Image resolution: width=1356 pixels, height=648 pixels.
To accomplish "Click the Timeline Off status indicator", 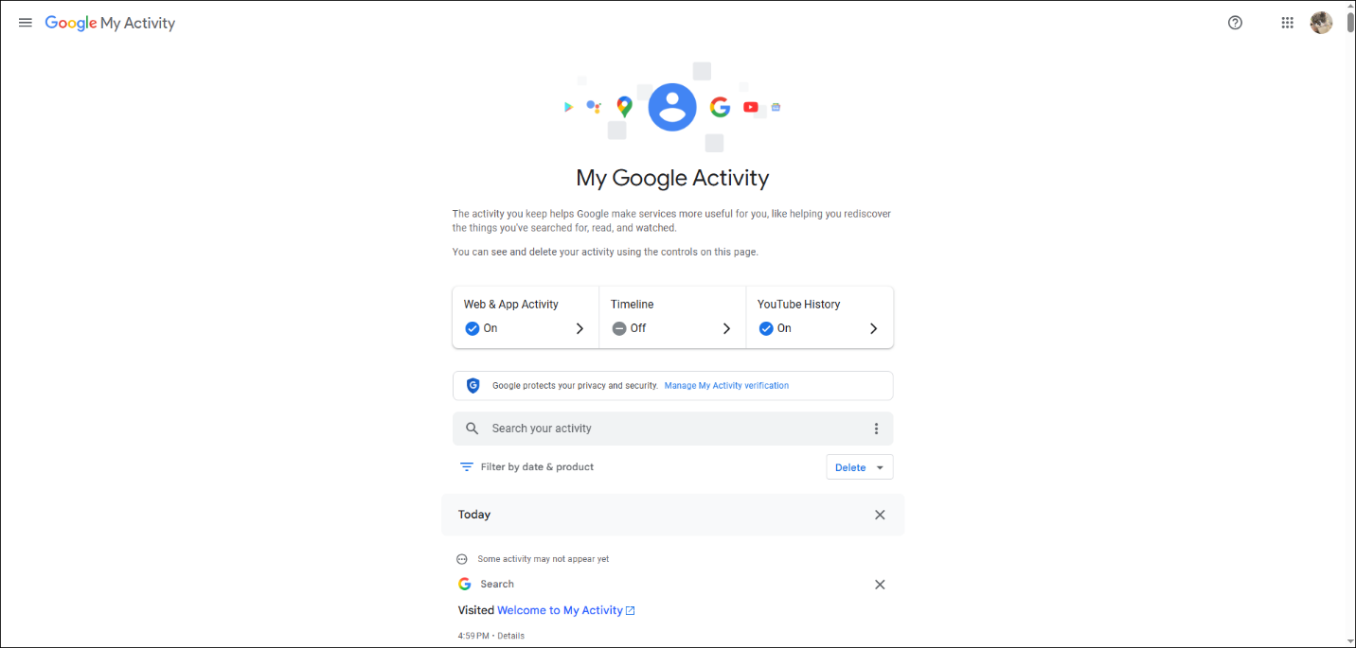I will tap(619, 328).
